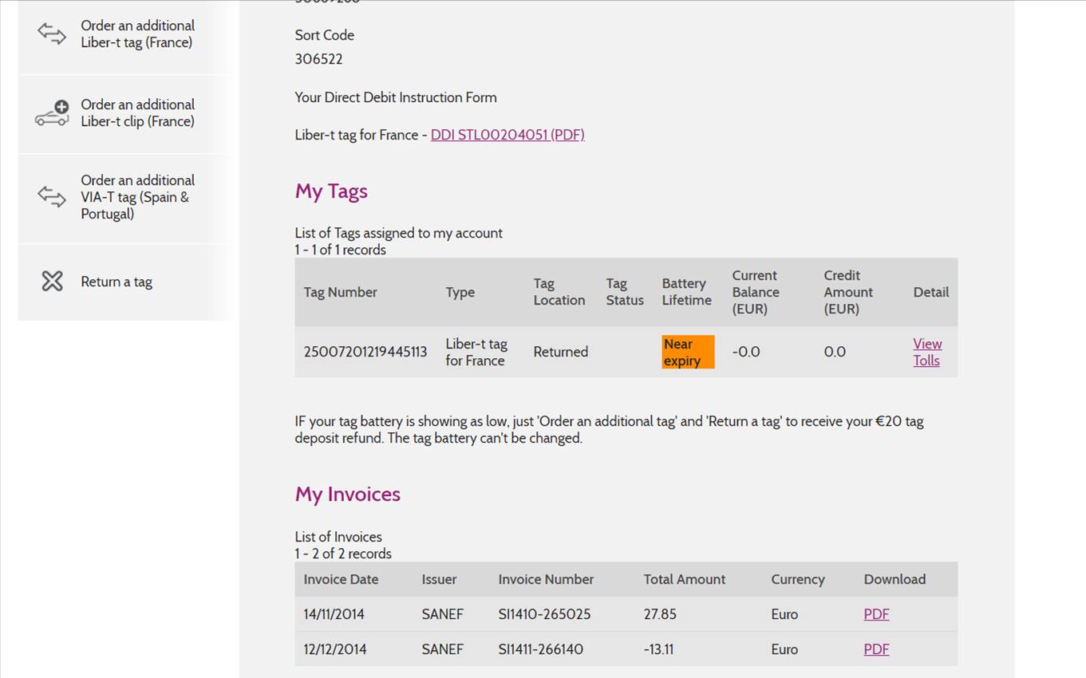This screenshot has height=678, width=1086.
Task: Click the My Invoices heading
Action: coord(348,495)
